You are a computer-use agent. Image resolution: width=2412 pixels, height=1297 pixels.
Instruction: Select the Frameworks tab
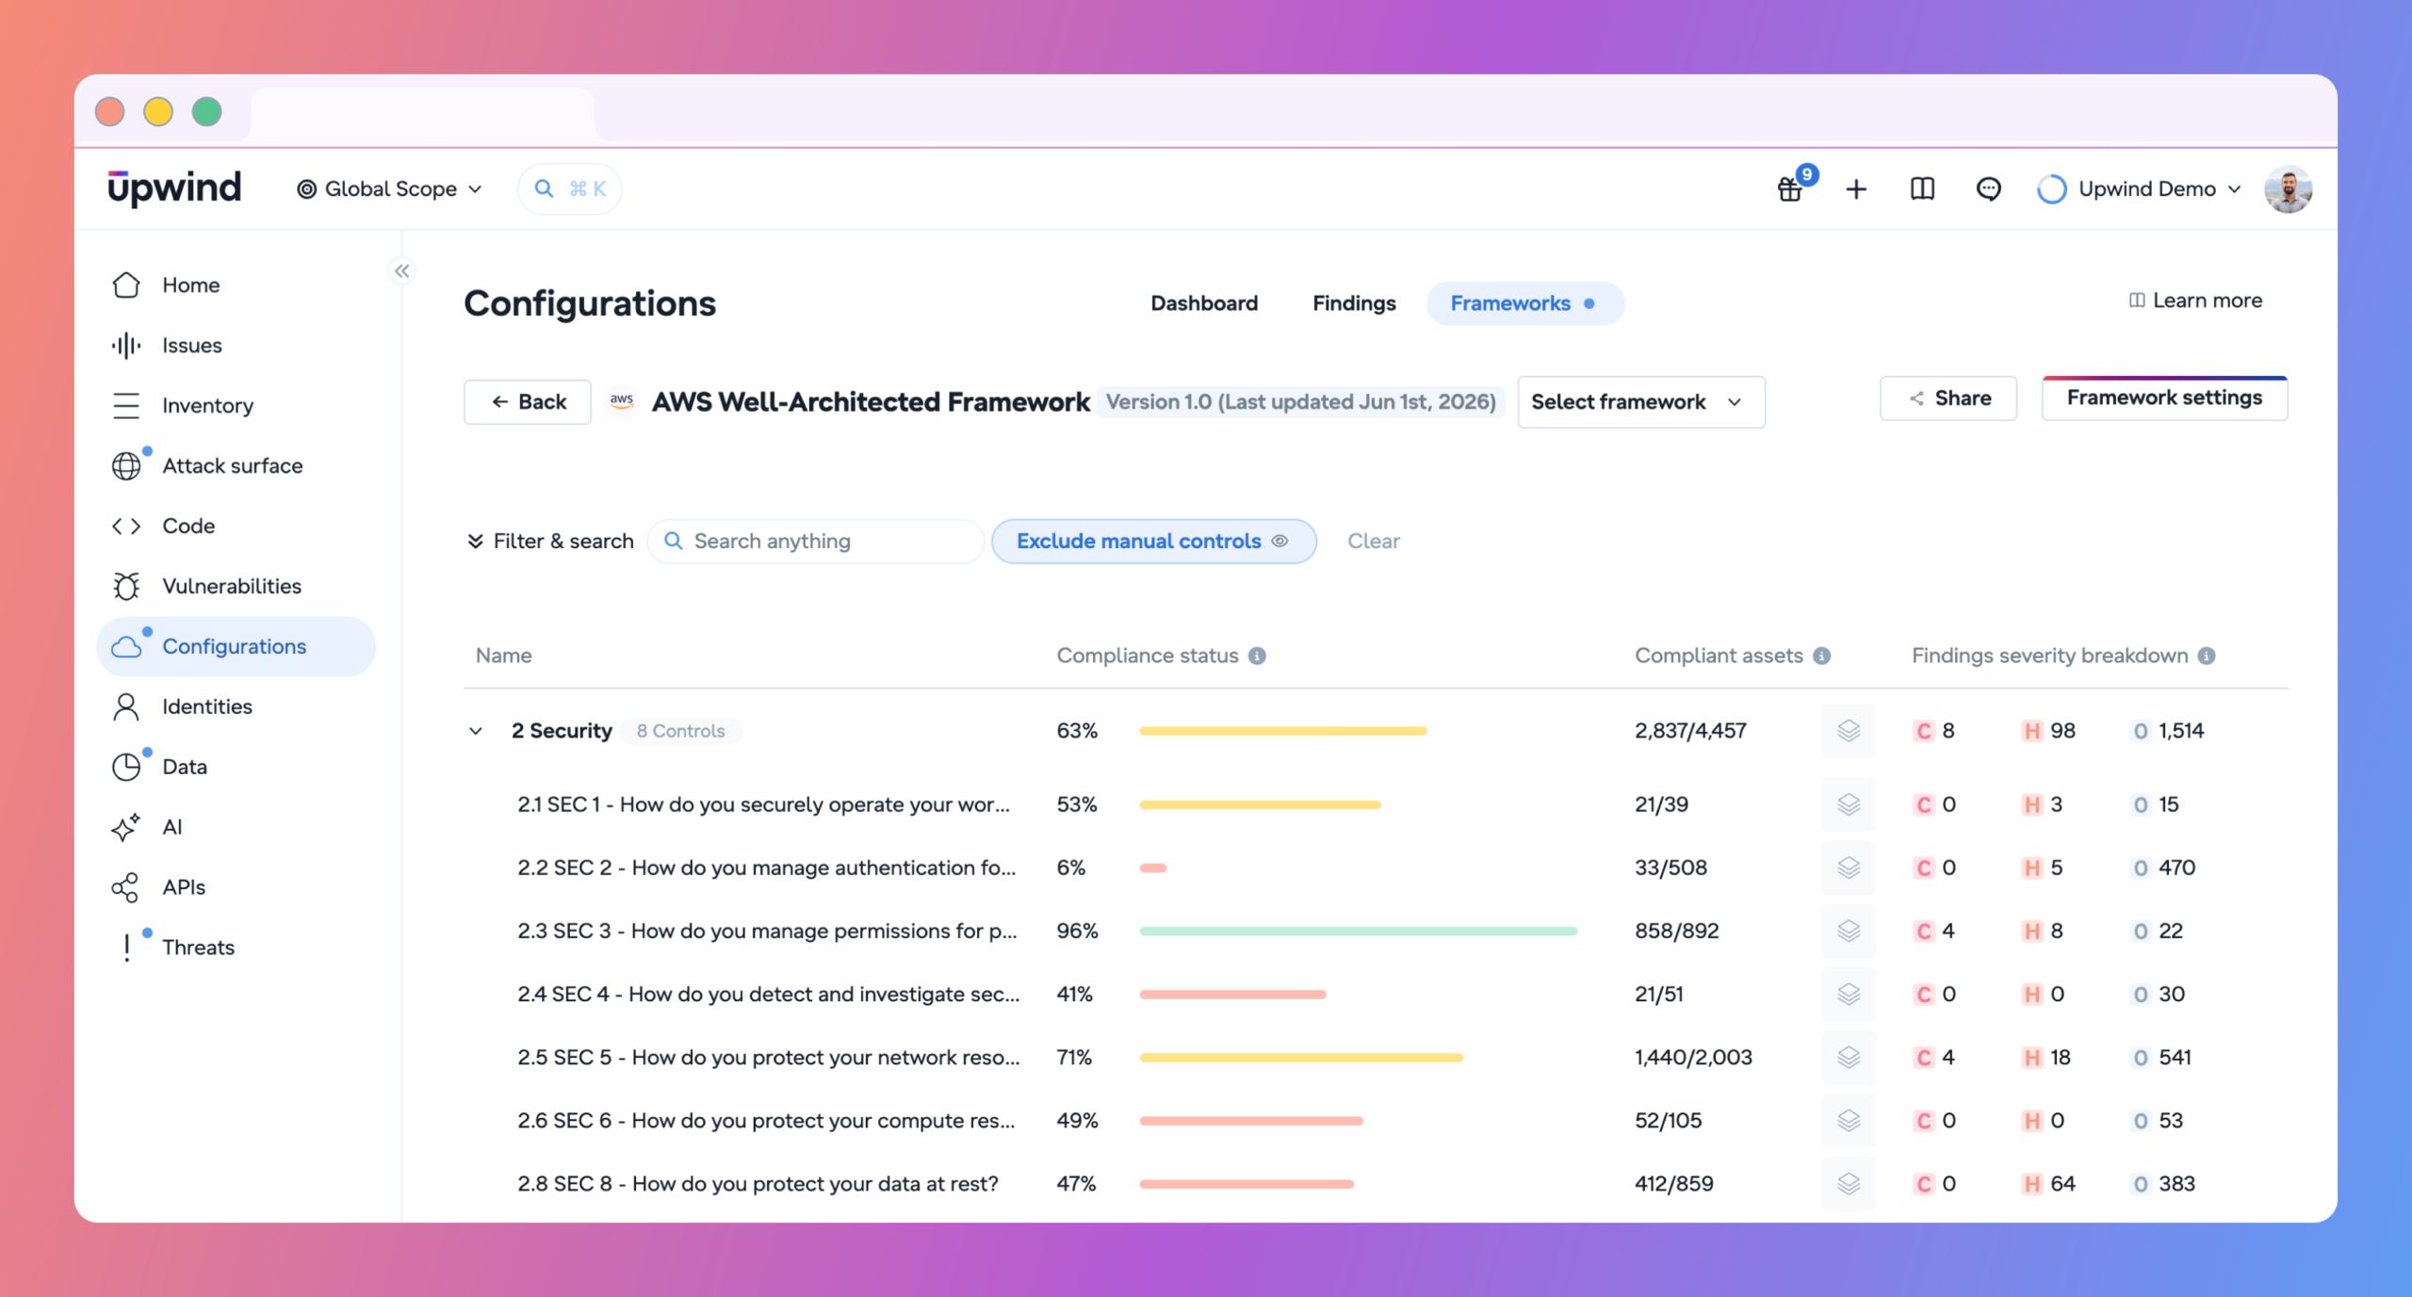click(x=1524, y=303)
